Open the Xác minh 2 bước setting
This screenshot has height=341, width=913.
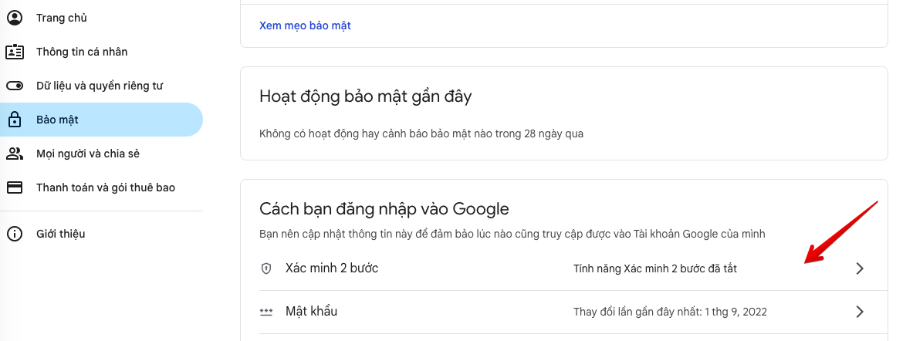coord(332,268)
